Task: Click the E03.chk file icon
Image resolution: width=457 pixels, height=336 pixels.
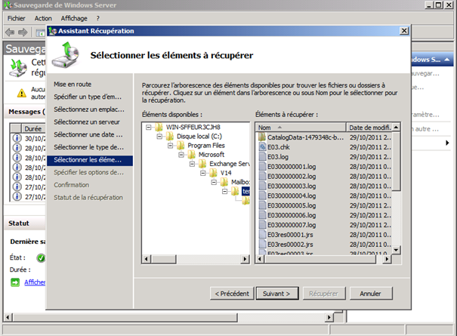Action: (x=262, y=147)
